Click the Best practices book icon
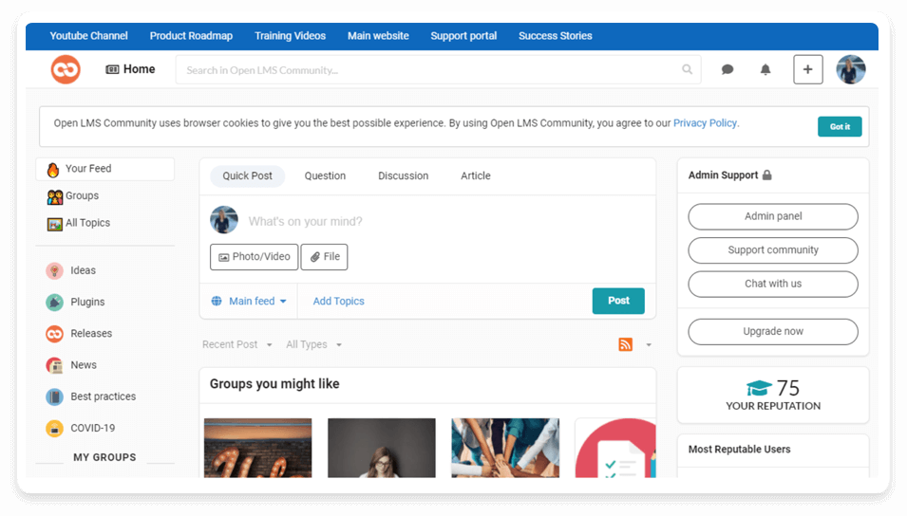907x516 pixels. [54, 396]
